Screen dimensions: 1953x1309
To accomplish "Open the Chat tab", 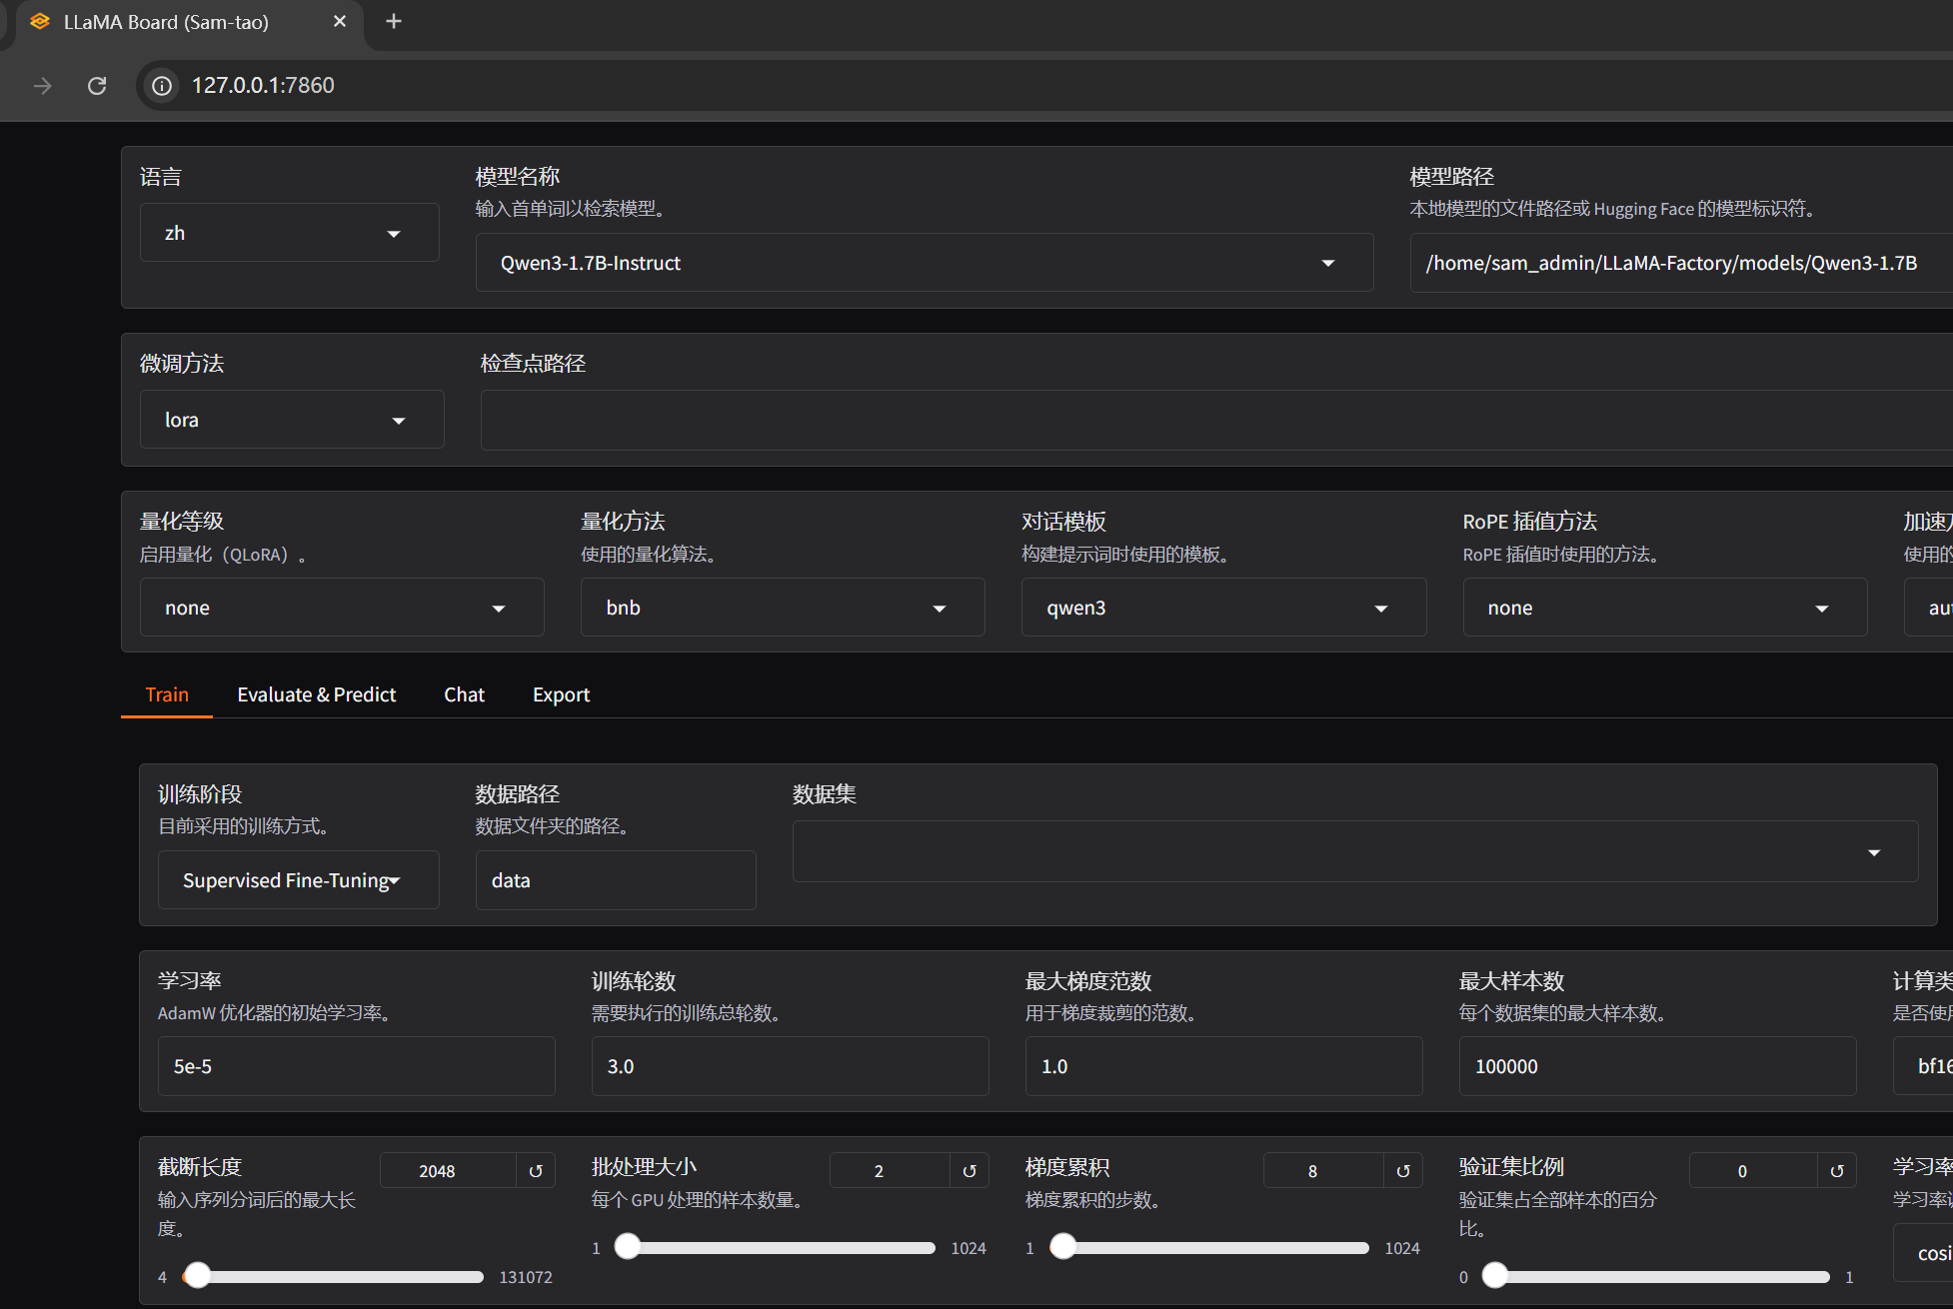I will (464, 694).
